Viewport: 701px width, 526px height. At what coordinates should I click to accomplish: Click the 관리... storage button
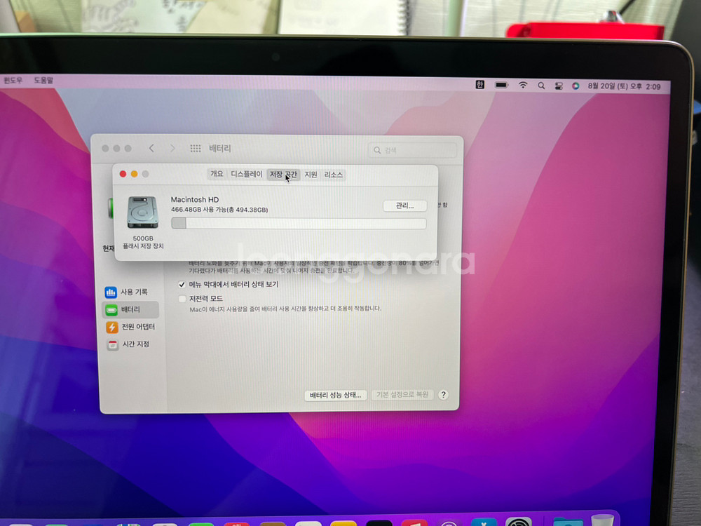pos(404,205)
